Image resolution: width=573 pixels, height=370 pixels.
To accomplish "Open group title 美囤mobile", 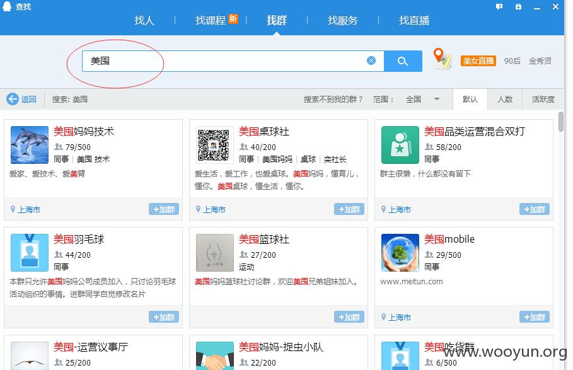I will (x=449, y=240).
